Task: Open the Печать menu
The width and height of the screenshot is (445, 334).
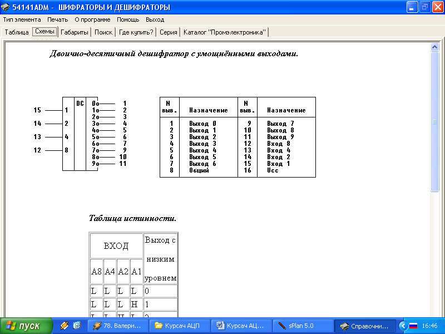Action: (x=58, y=19)
